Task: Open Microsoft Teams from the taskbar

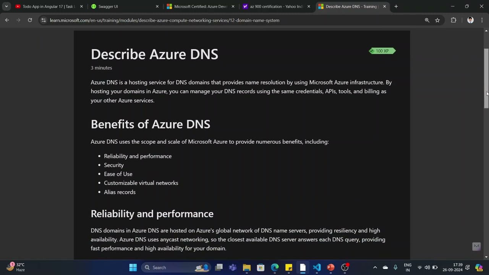Action: pos(233,267)
